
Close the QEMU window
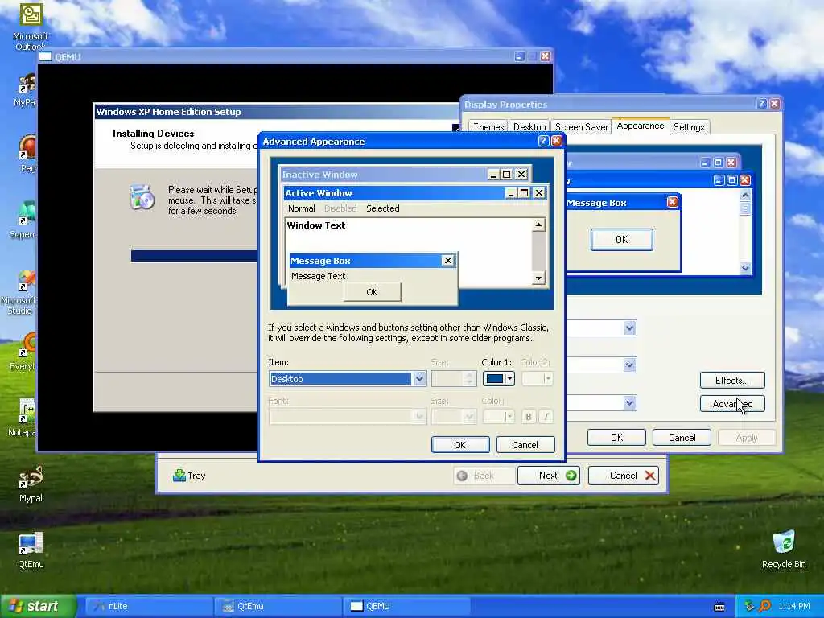tap(546, 56)
